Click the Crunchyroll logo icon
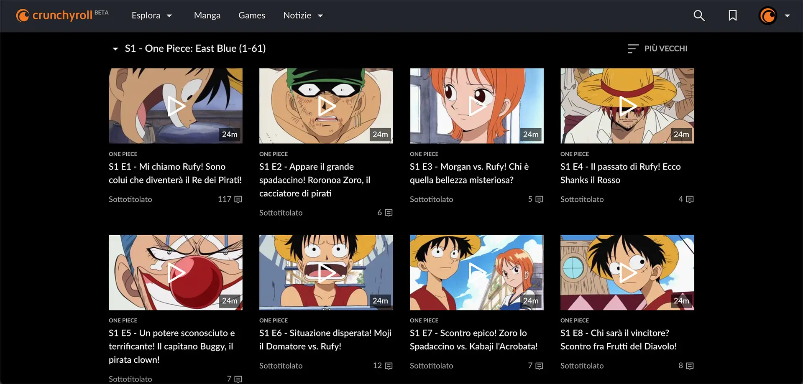Screen dimensions: 803x384 coord(23,15)
